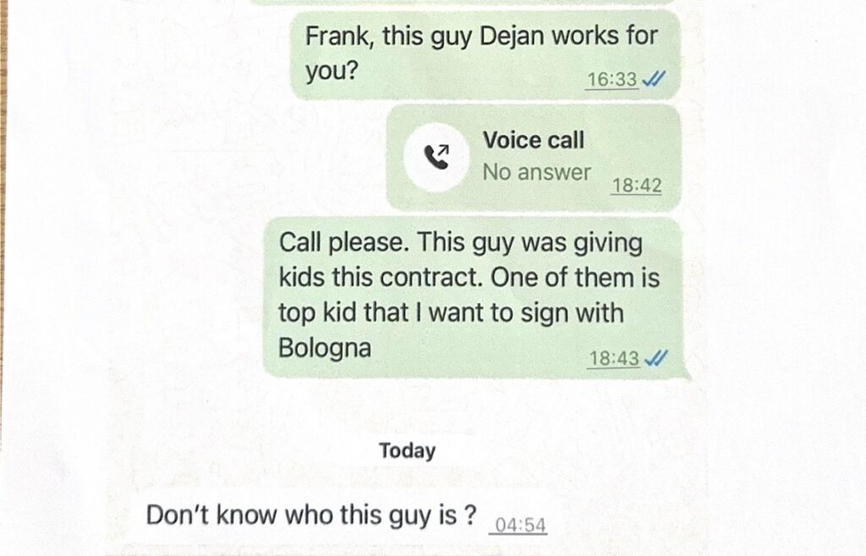Click the 16:33 timestamp link

point(611,79)
